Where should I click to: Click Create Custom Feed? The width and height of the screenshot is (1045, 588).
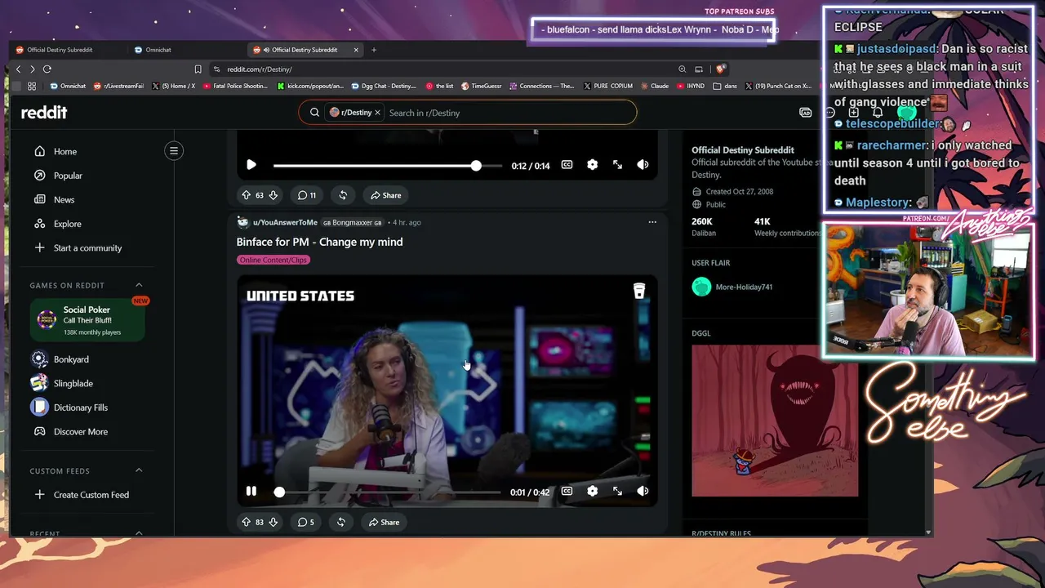(x=91, y=495)
